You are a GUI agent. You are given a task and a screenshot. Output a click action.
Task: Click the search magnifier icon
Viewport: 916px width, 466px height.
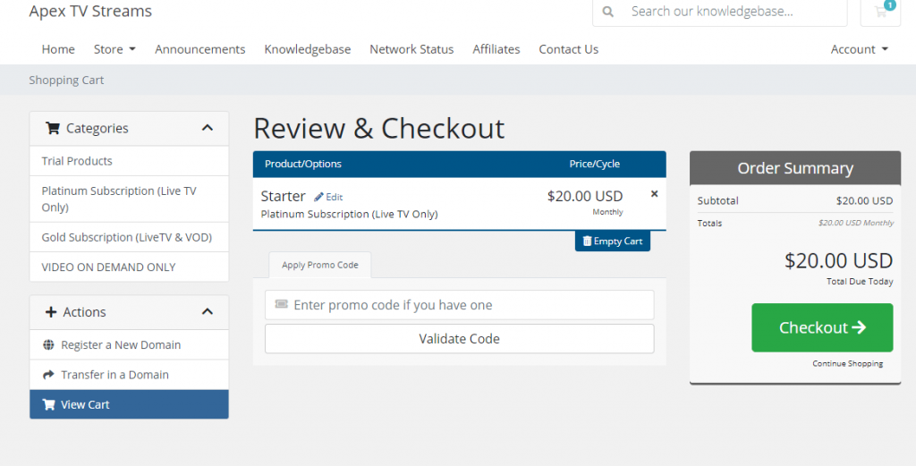coord(608,12)
